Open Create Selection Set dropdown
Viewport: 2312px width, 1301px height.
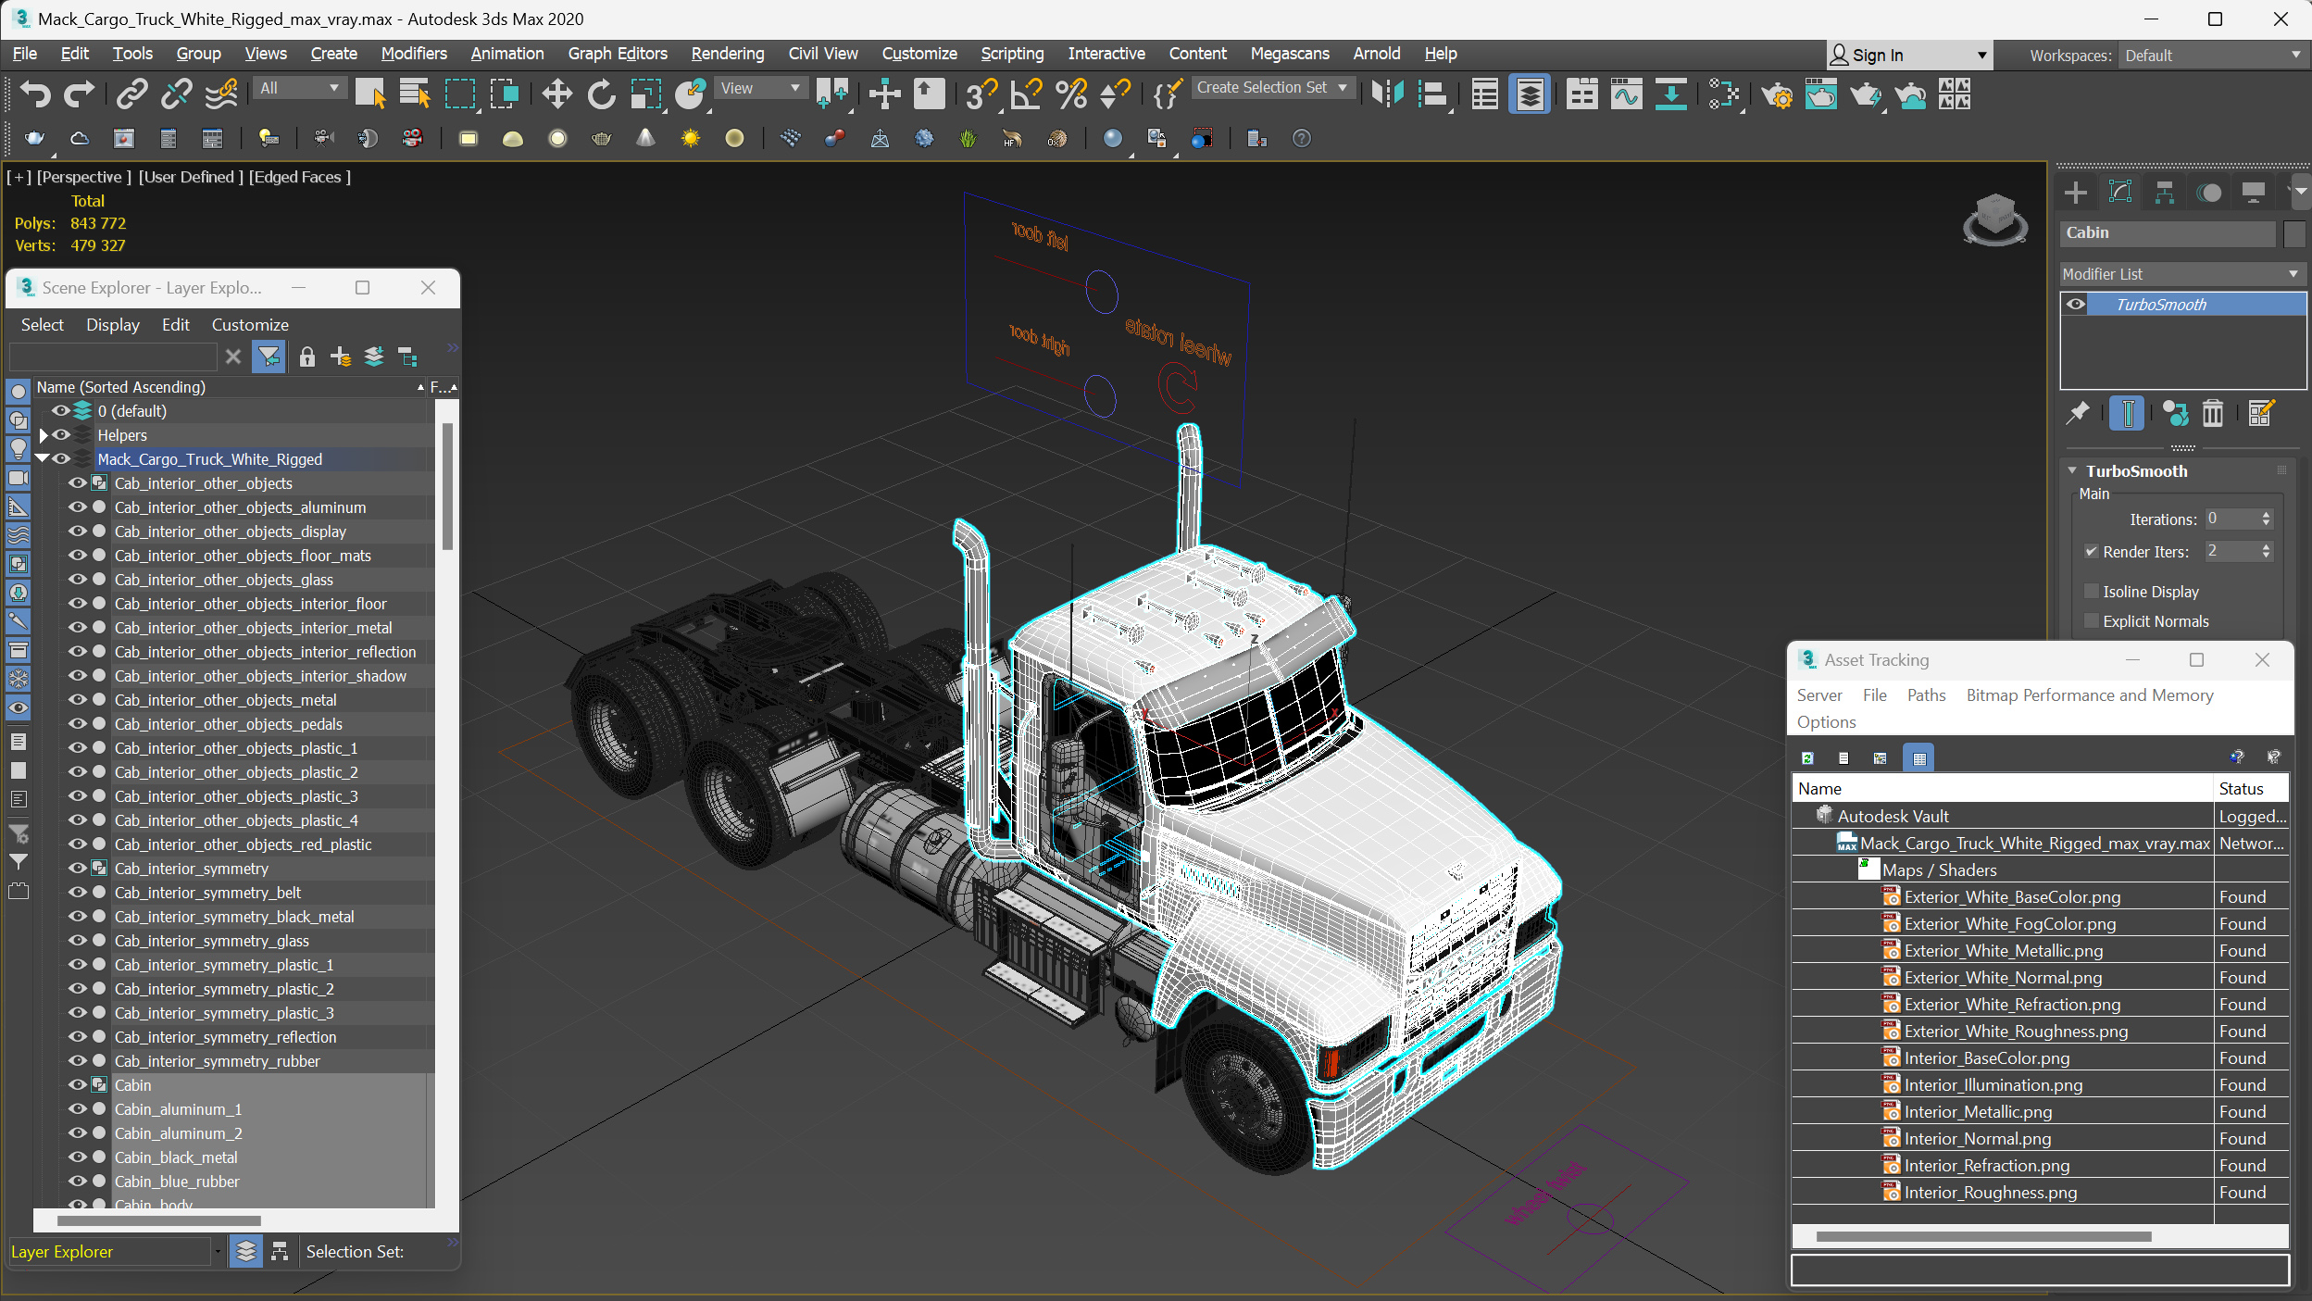point(1274,87)
